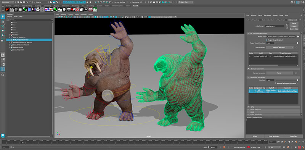Open the Renderer menu in viewport panel
The image size is (305, 150).
click(83, 15)
